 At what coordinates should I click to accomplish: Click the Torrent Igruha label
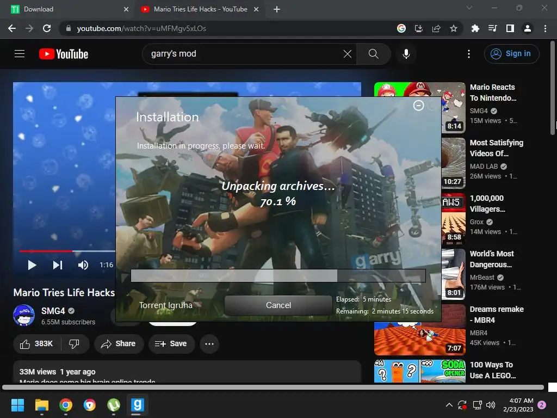point(165,305)
